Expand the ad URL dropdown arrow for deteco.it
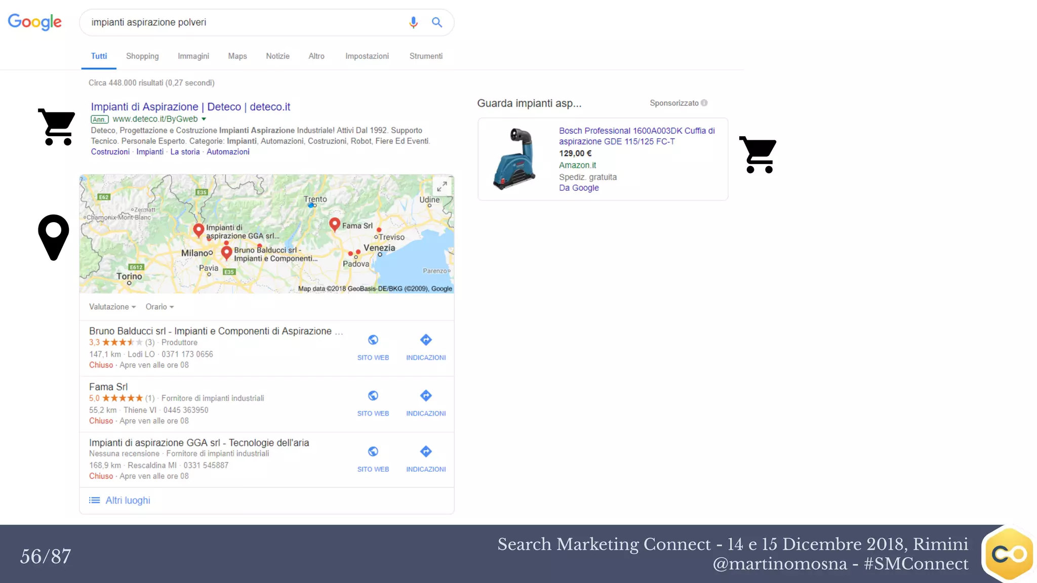Viewport: 1037px width, 583px height. click(x=204, y=119)
